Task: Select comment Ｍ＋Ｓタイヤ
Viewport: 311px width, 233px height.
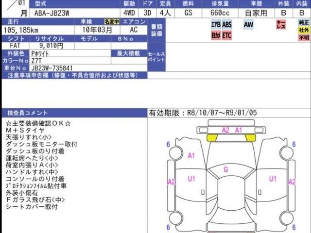Action: coord(25,131)
